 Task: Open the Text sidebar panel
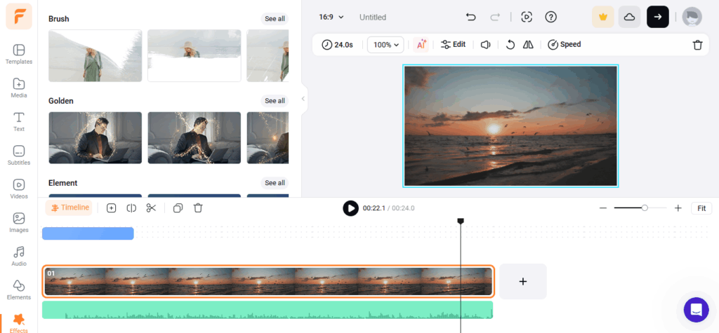tap(19, 121)
